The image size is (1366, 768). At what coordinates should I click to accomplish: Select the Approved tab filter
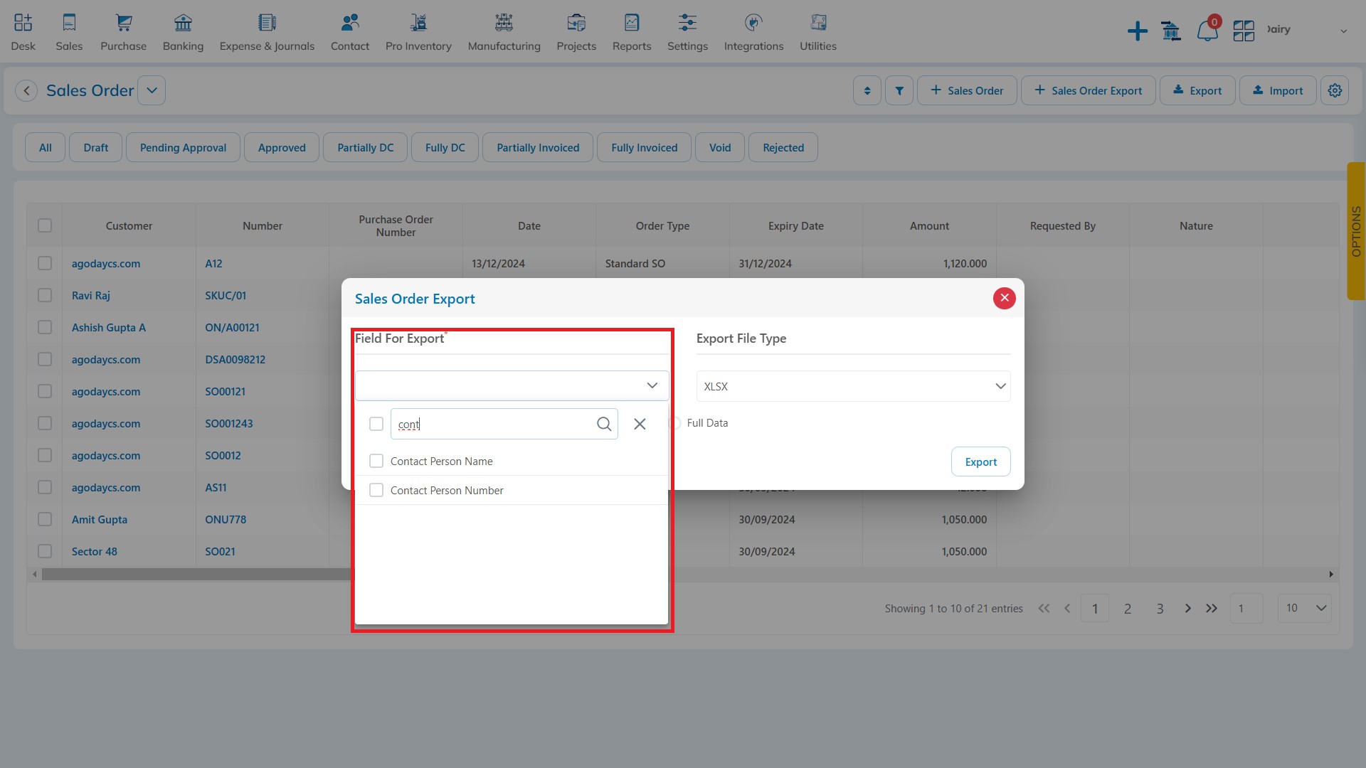click(x=282, y=147)
